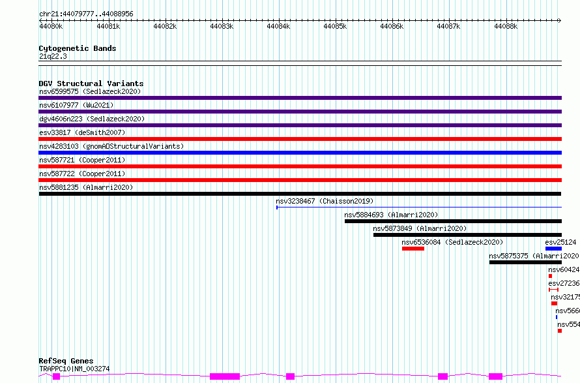580x383 pixels.
Task: Click the red bracket line under esv27236
Action: (x=554, y=290)
